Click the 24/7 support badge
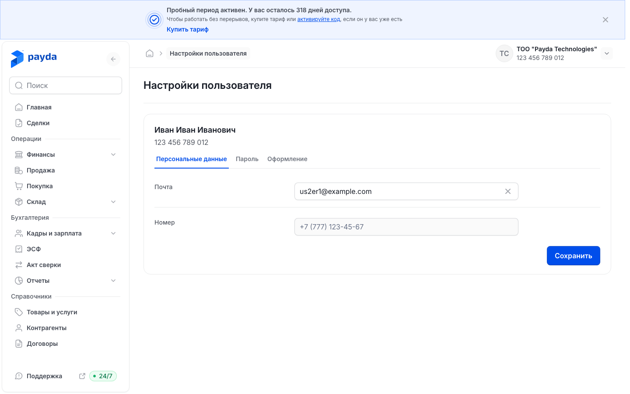This screenshot has height=394, width=630. pos(103,376)
